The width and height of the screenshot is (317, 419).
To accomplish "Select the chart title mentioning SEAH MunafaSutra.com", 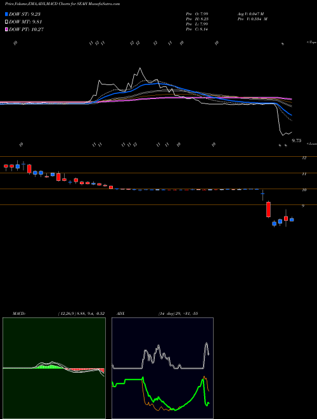I will point(62,4).
